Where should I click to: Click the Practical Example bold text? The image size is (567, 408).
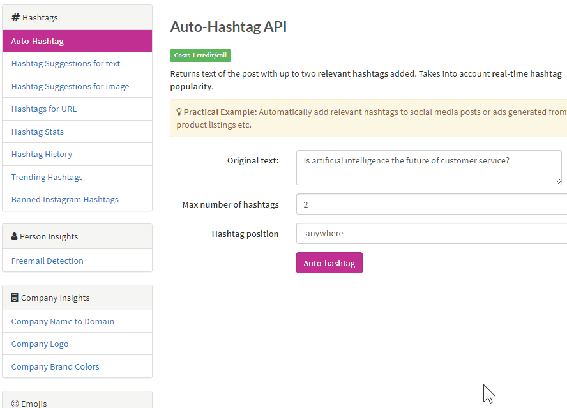pyautogui.click(x=220, y=112)
